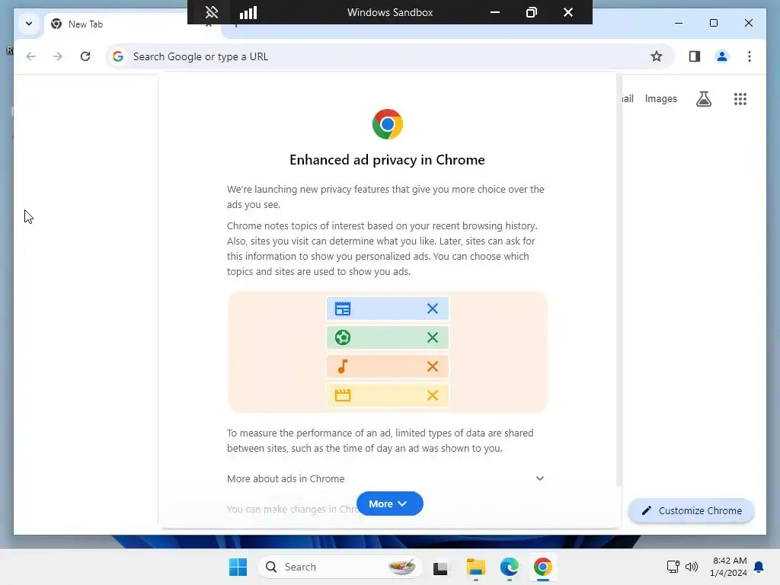
Task: Open the network tray icon
Action: (x=673, y=567)
